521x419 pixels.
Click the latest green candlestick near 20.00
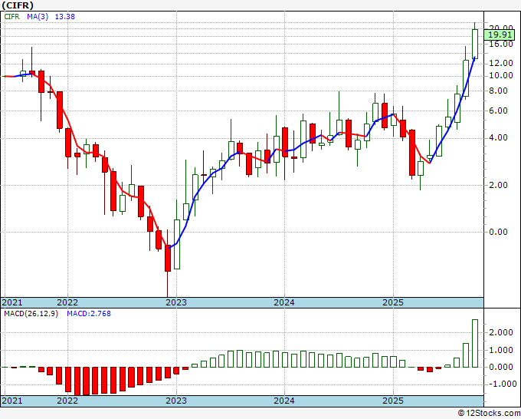click(x=475, y=43)
